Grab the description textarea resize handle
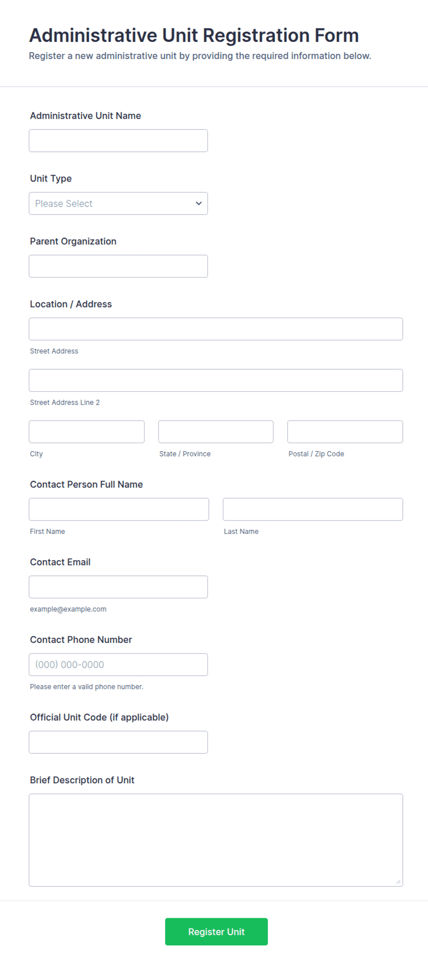The image size is (428, 968). [x=398, y=881]
